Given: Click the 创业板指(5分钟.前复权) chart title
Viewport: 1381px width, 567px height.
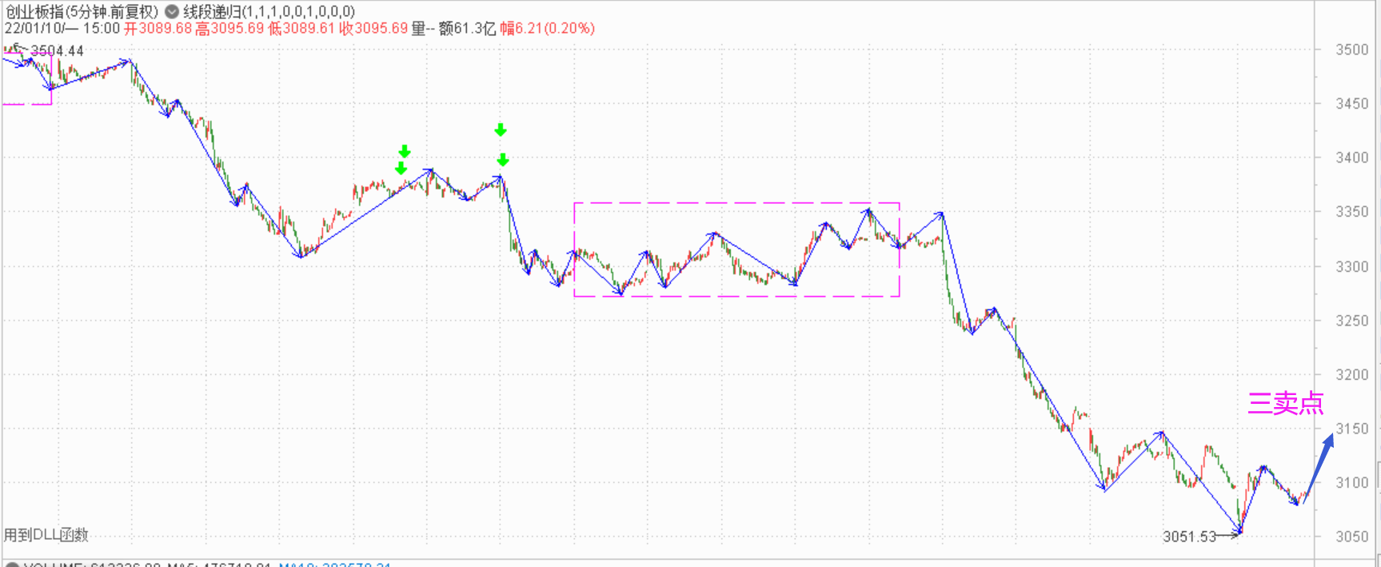Looking at the screenshot, I should click(x=82, y=12).
